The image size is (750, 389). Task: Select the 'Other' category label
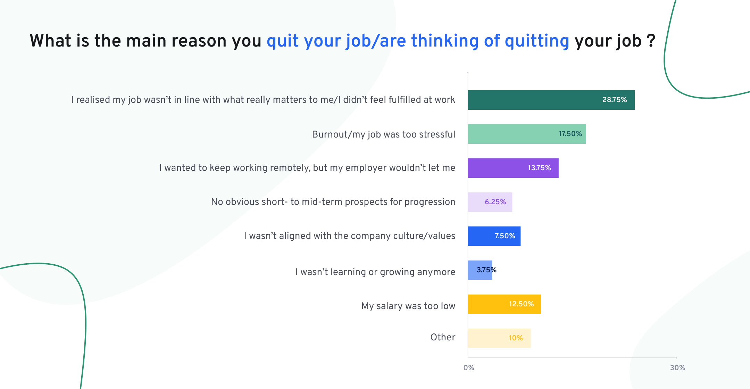click(x=443, y=337)
